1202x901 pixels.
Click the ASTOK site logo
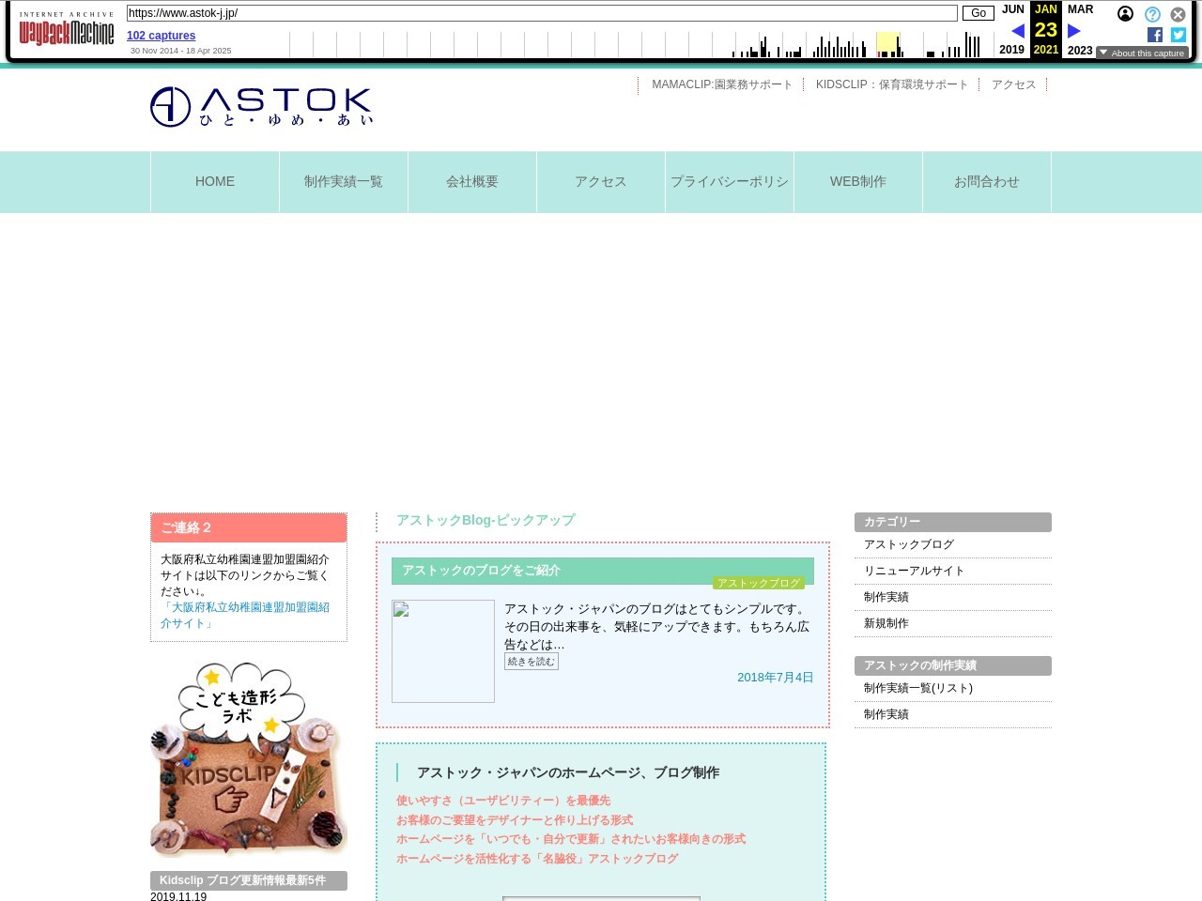click(262, 107)
